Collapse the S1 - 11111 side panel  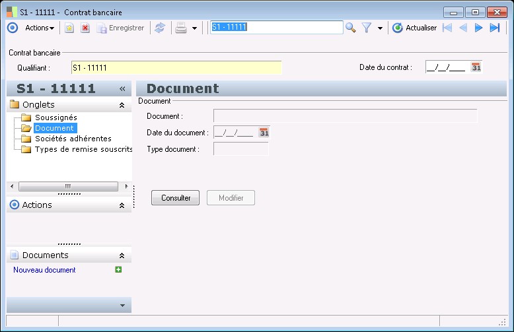[x=122, y=88]
